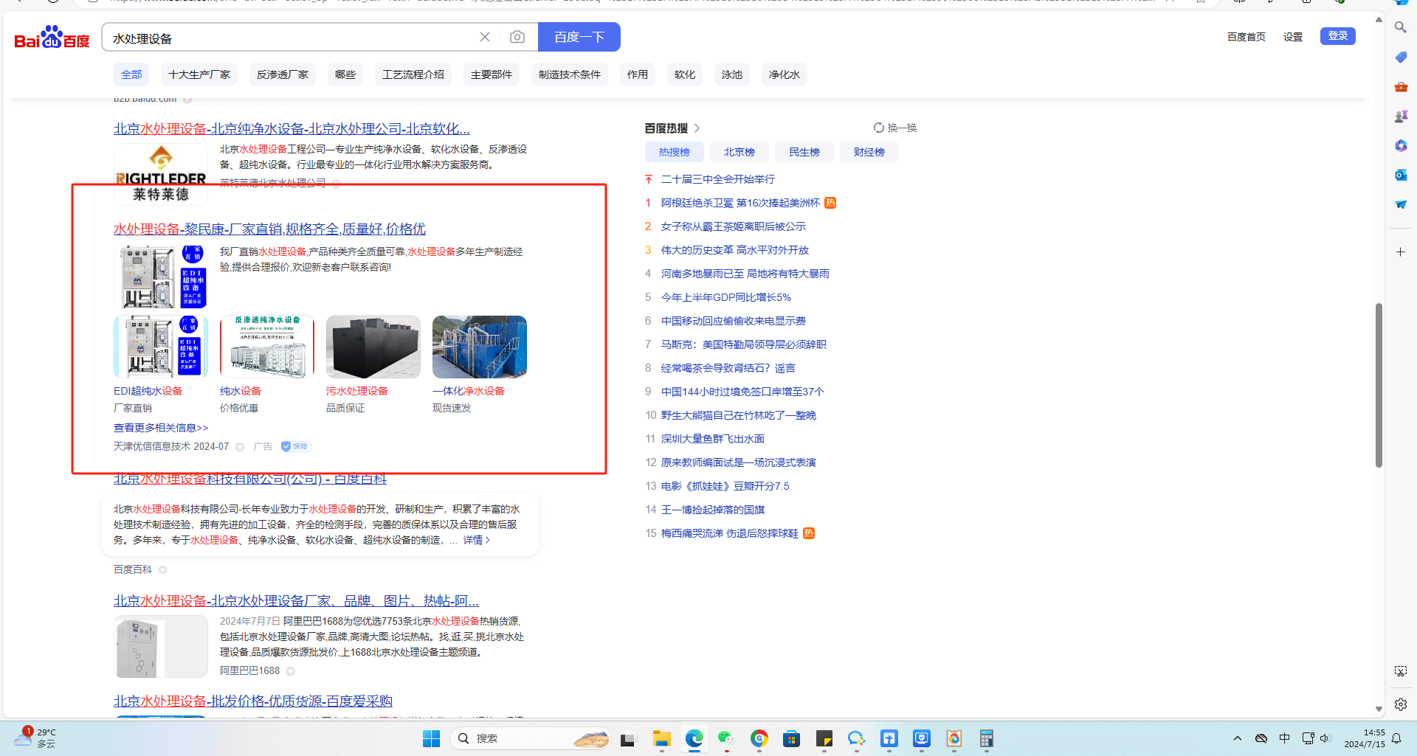Open the Calculator taskbar icon
Screen dimensions: 1417x756
(x=986, y=738)
